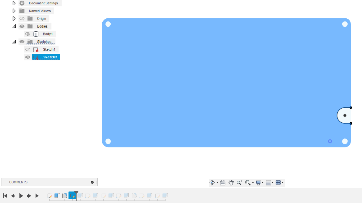Select the Named Views label
Viewport: 362px width, 203px height.
(x=40, y=11)
